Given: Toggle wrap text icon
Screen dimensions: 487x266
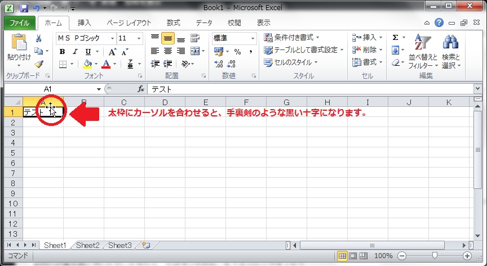Looking at the screenshot, I should point(195,38).
